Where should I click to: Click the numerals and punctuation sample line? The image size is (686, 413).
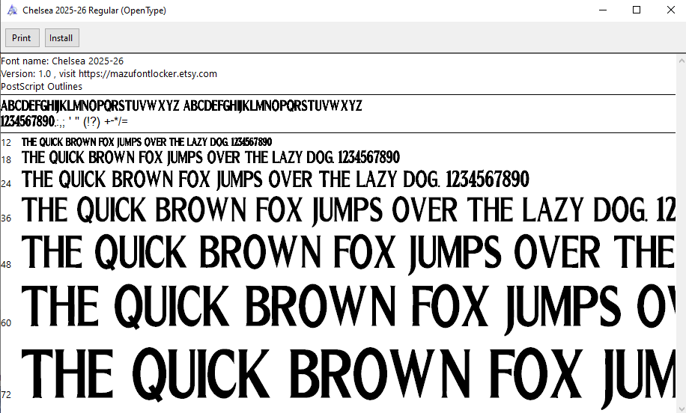pyautogui.click(x=64, y=121)
